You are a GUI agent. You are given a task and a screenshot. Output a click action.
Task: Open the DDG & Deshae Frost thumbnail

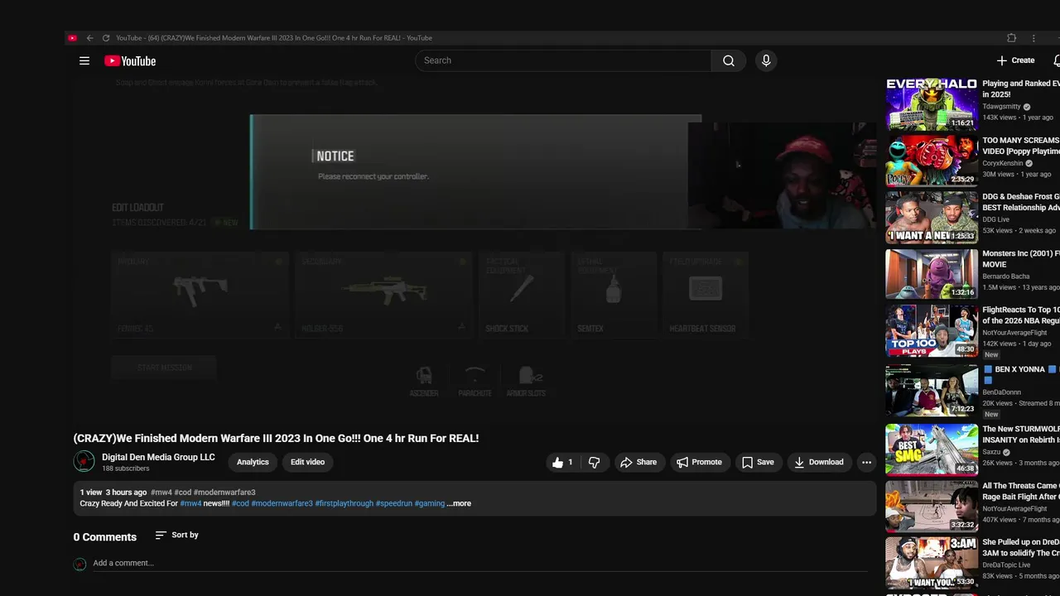coord(932,219)
